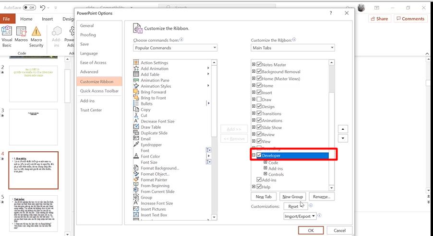Check the Draw tab checkbox
This screenshot has width=433, height=236.
(x=259, y=99)
